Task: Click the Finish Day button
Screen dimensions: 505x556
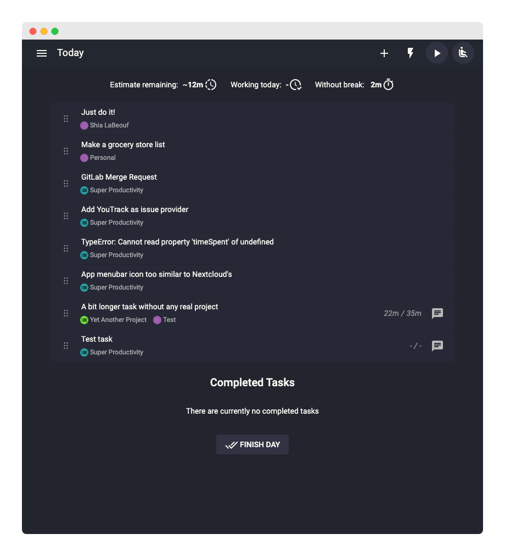Action: coord(252,444)
